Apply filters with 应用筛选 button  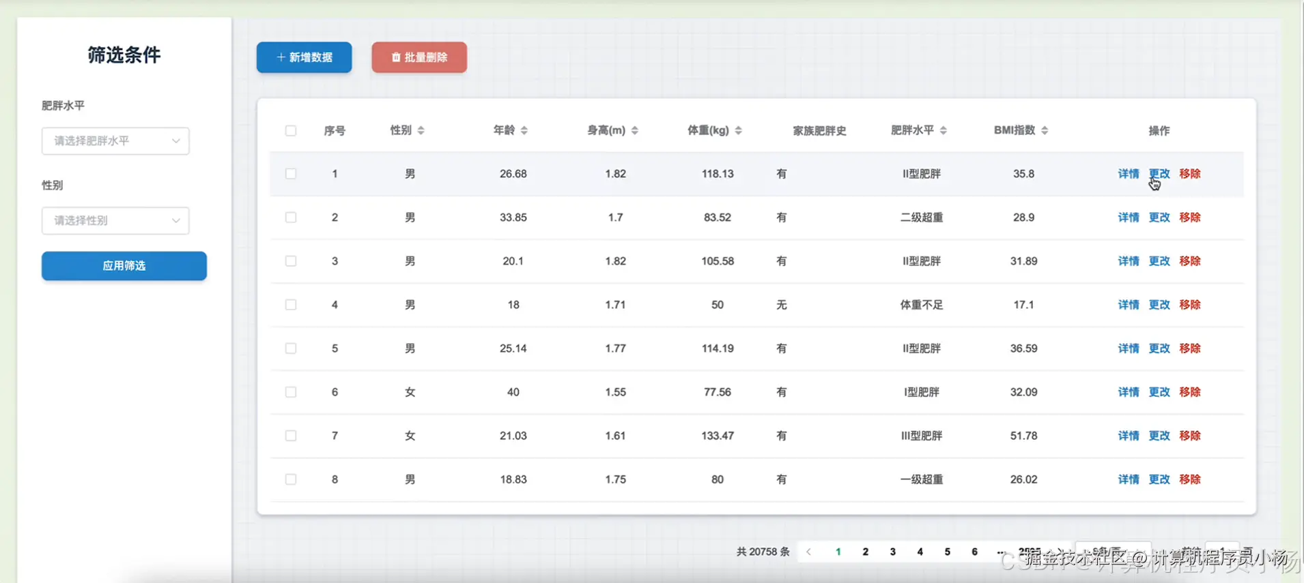pos(124,266)
